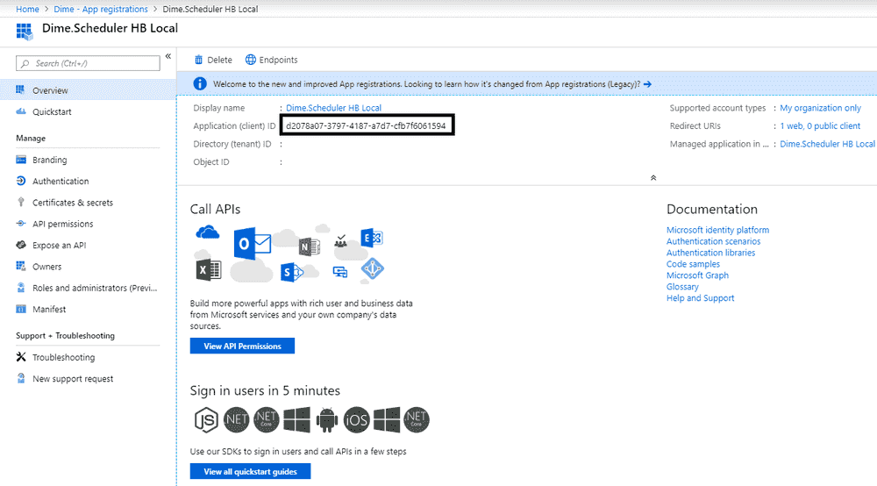
Task: Follow the arrow at the end of the banner
Action: coord(647,84)
